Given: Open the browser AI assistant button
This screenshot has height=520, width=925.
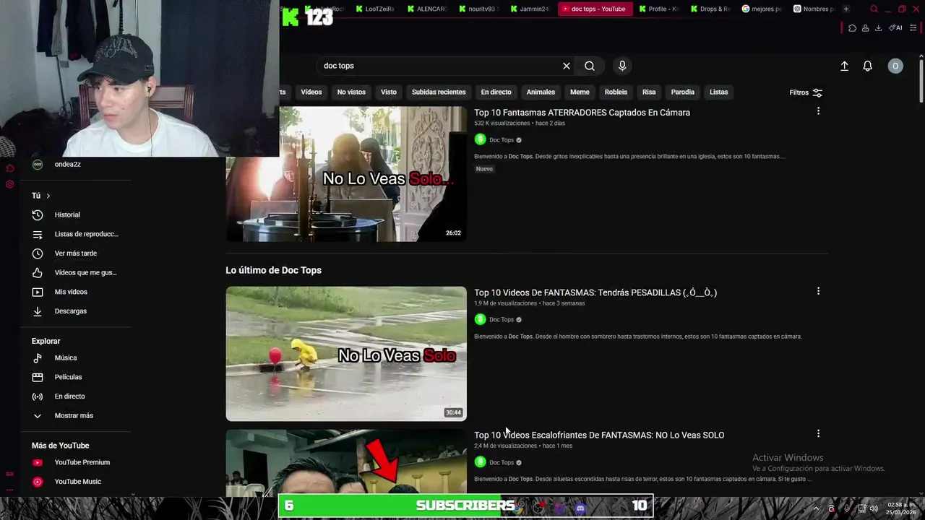Looking at the screenshot, I should [895, 28].
